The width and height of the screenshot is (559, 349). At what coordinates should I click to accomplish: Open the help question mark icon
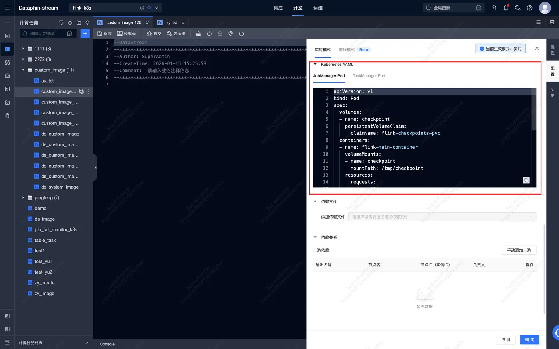pyautogui.click(x=530, y=8)
